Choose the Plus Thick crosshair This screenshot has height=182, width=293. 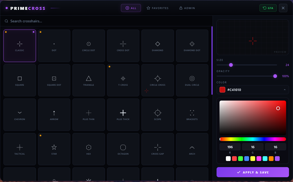pyautogui.click(x=123, y=114)
